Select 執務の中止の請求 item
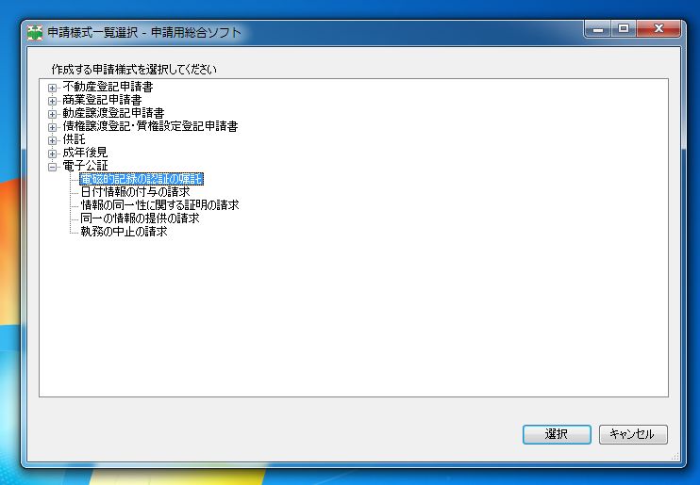Image resolution: width=700 pixels, height=485 pixels. (124, 232)
